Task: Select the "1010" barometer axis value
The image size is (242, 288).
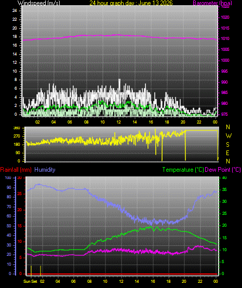Action: pyautogui.click(x=225, y=39)
